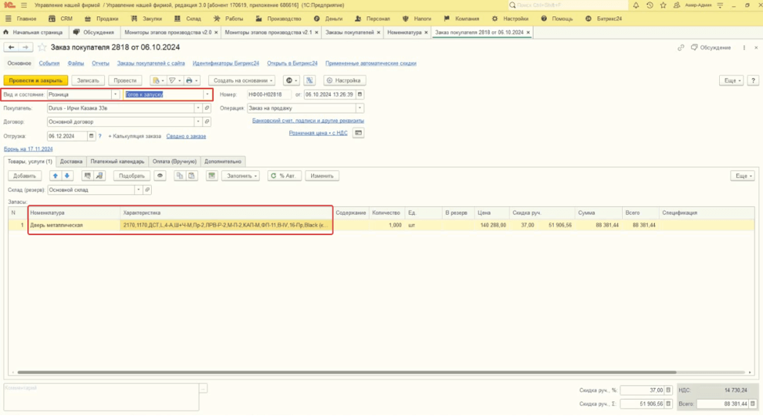Switch to the Номенклатура window tab
Screen dimensions: 763x416
pos(404,32)
